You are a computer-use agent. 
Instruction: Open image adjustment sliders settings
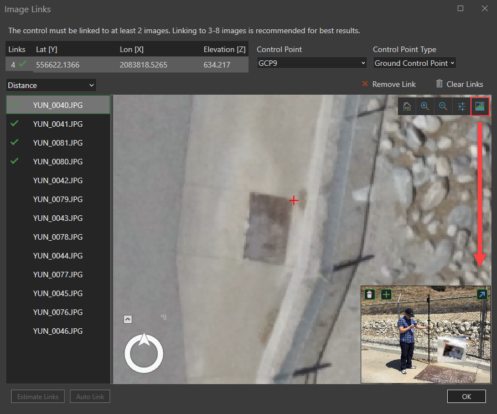(x=462, y=107)
